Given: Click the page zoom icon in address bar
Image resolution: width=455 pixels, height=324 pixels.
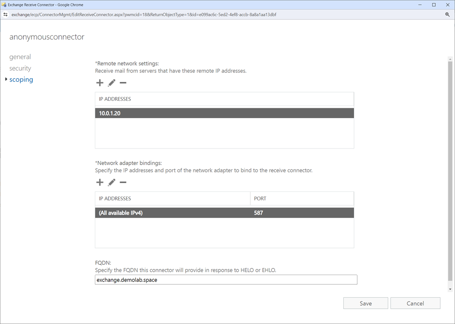Looking at the screenshot, I should [x=448, y=14].
